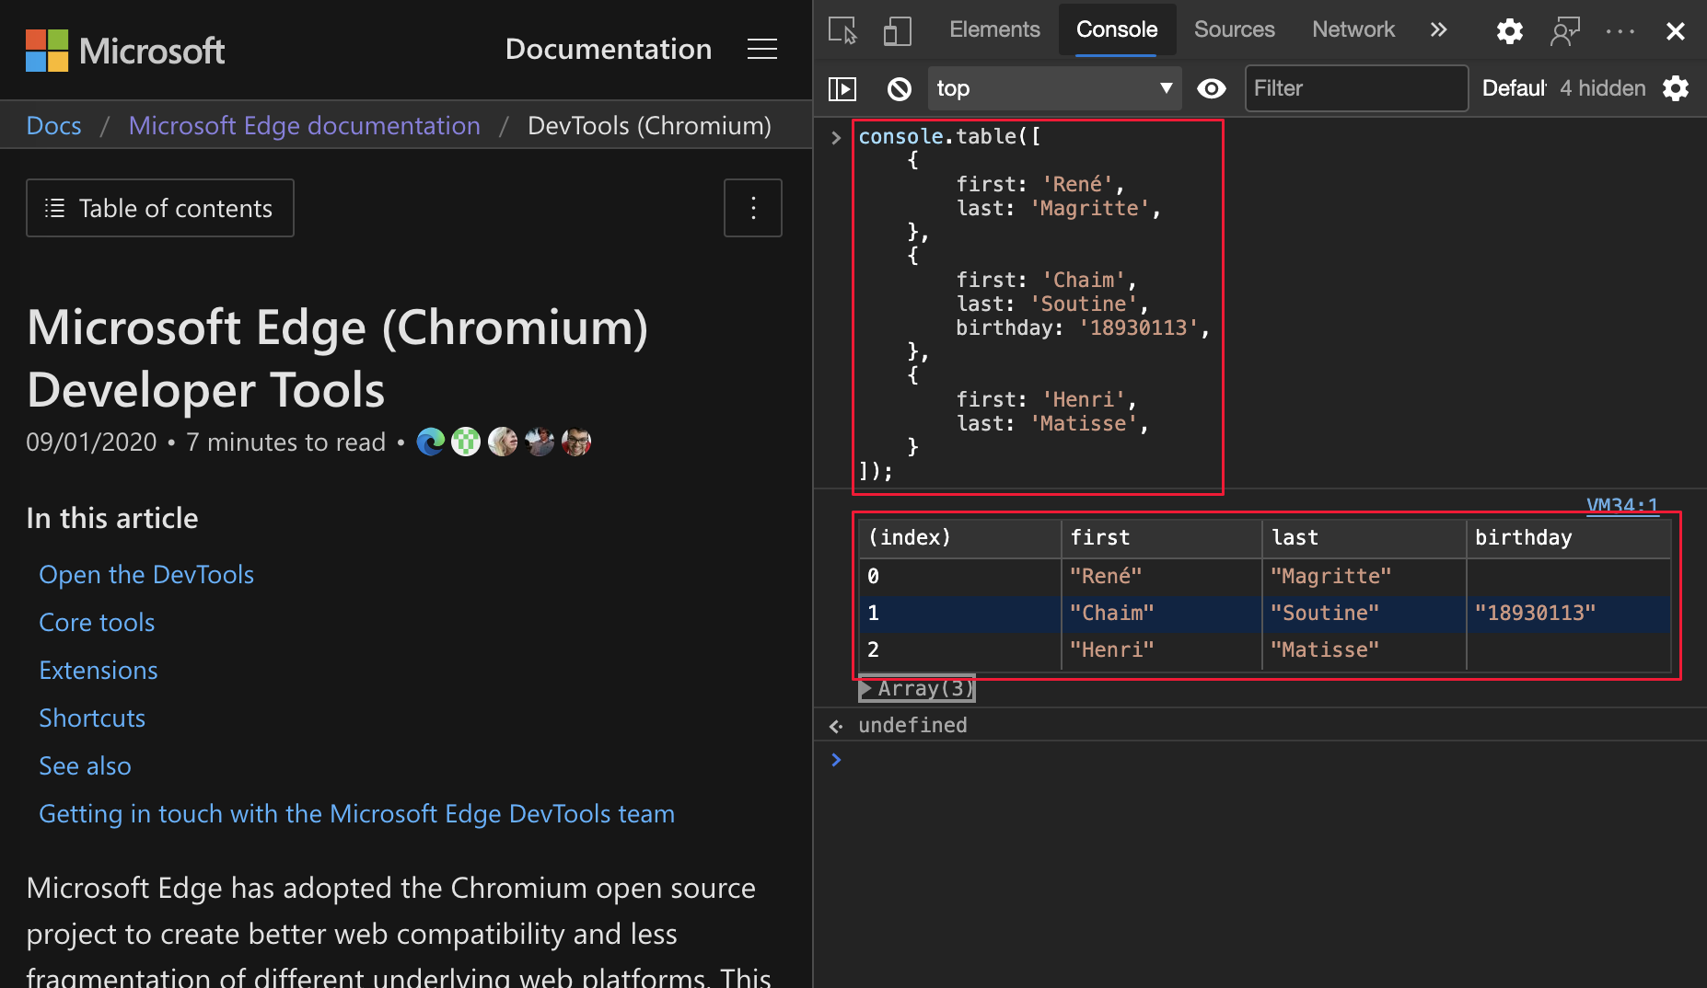Click inside the Filter input field
This screenshot has height=988, width=1707.
pos(1355,88)
